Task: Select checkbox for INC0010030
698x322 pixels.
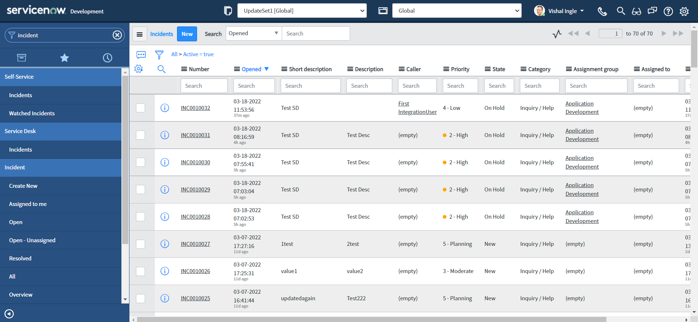Action: pyautogui.click(x=141, y=162)
